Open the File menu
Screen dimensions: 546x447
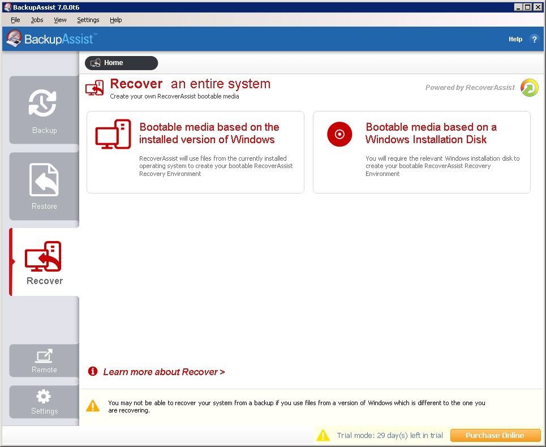[x=15, y=20]
